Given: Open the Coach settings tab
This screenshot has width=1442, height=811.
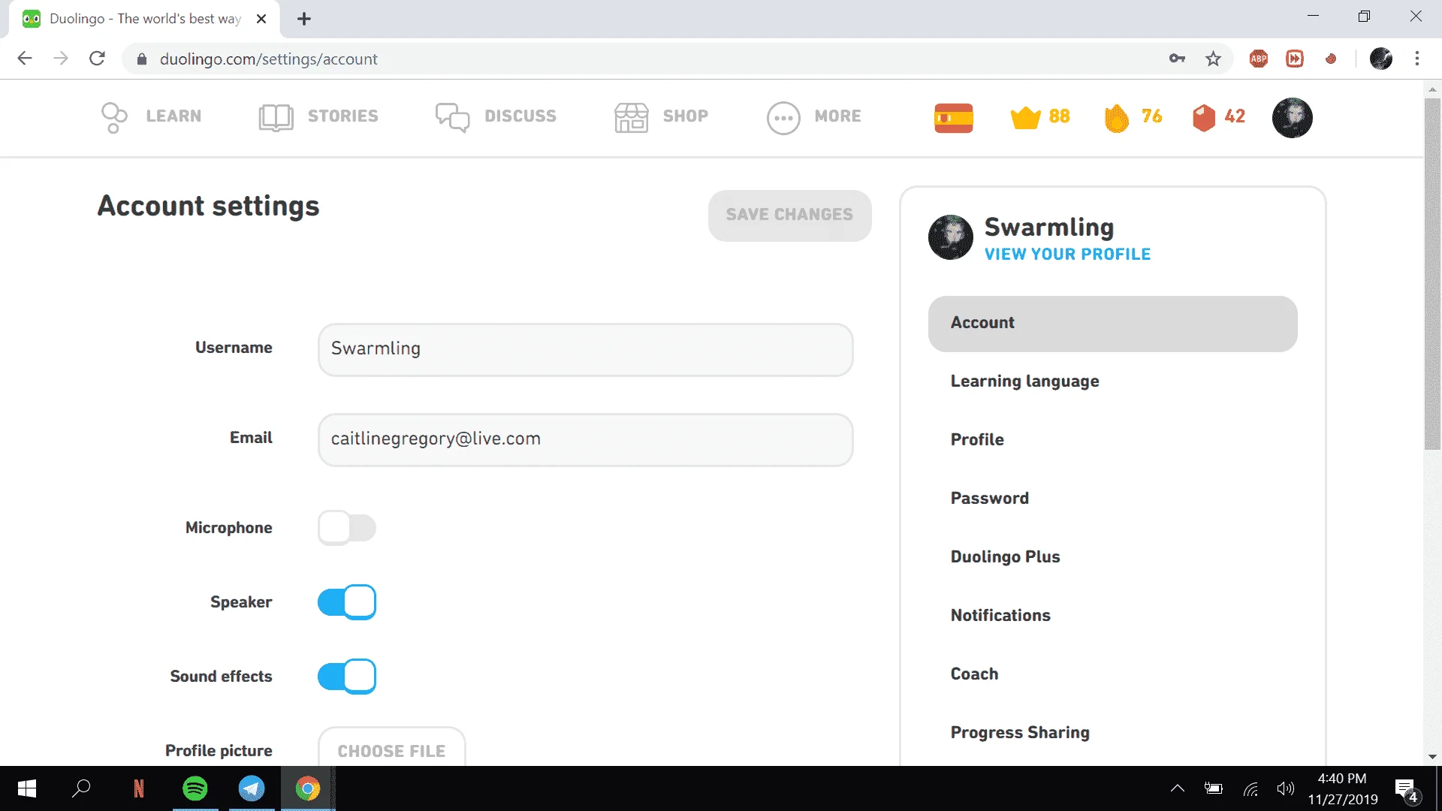Looking at the screenshot, I should pyautogui.click(x=975, y=674).
